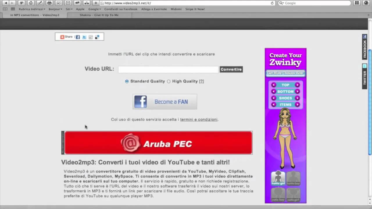Open Apple bookmark in bookmarks bar
This screenshot has height=209, width=372.
[x=80, y=9]
